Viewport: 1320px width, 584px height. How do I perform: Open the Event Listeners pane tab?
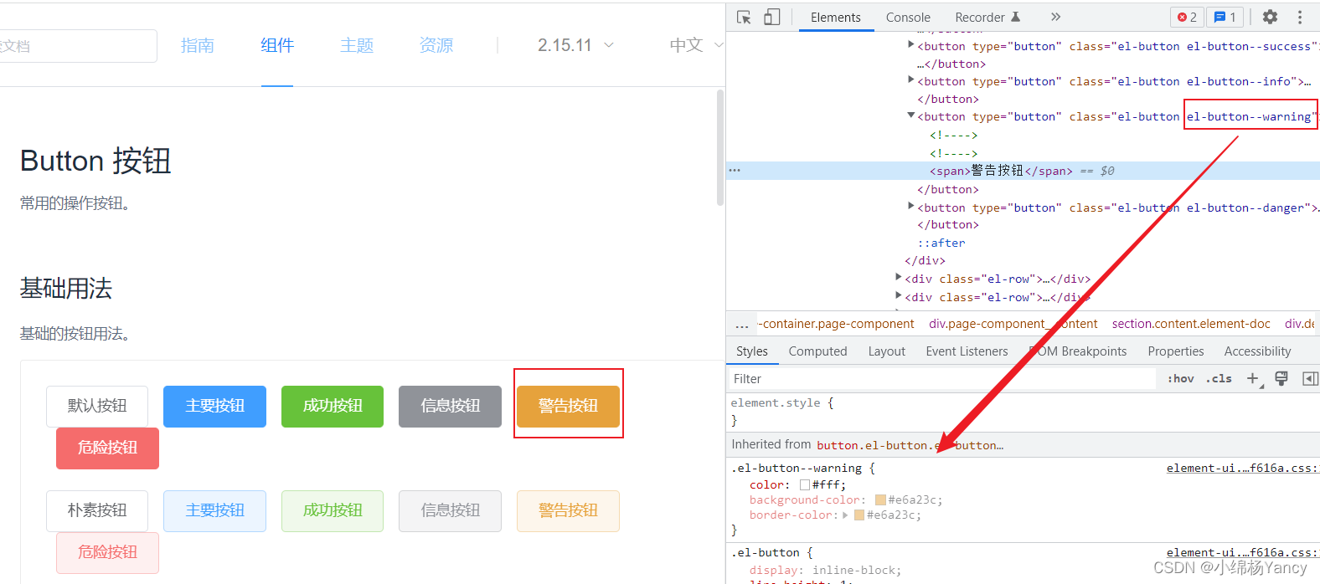(967, 351)
